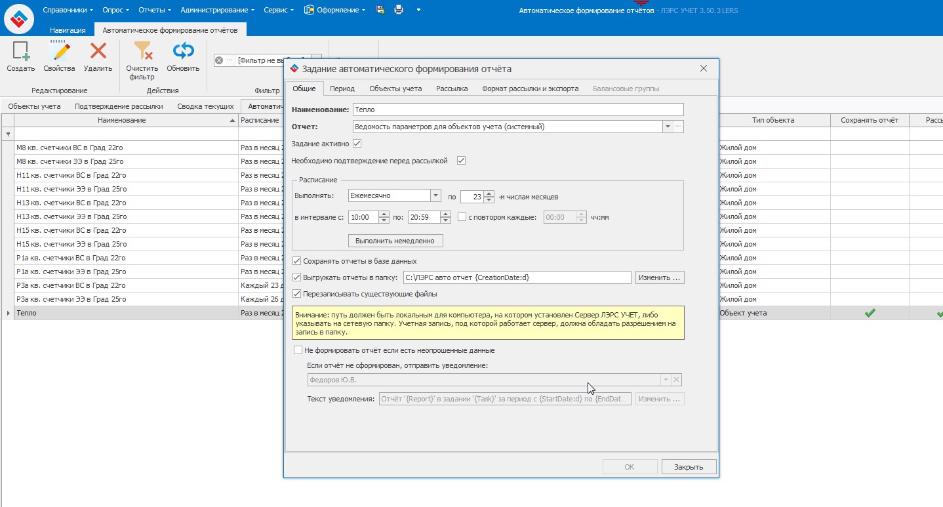Open the Отчеты menu
Image resolution: width=943 pixels, height=507 pixels.
pyautogui.click(x=155, y=10)
